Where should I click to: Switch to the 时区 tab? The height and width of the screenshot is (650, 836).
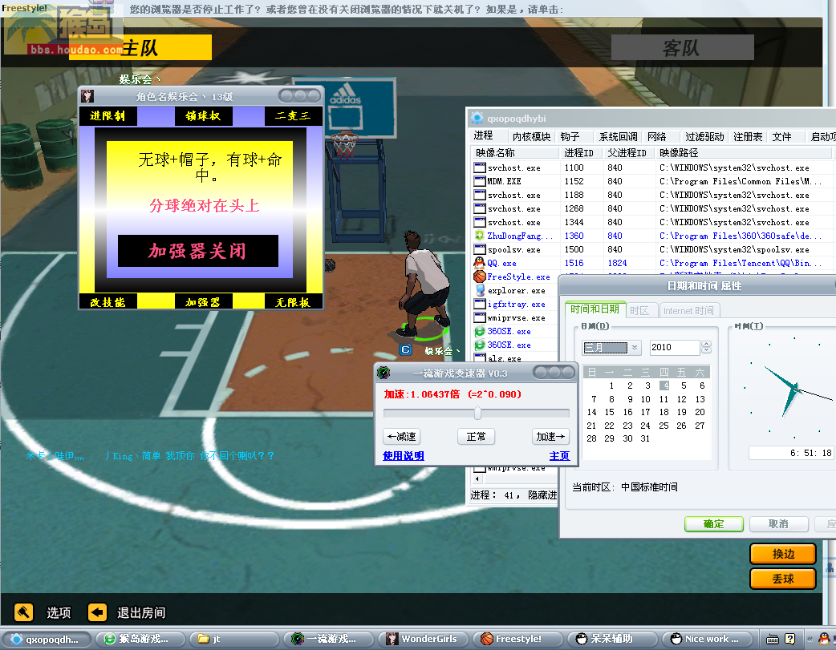coord(639,311)
